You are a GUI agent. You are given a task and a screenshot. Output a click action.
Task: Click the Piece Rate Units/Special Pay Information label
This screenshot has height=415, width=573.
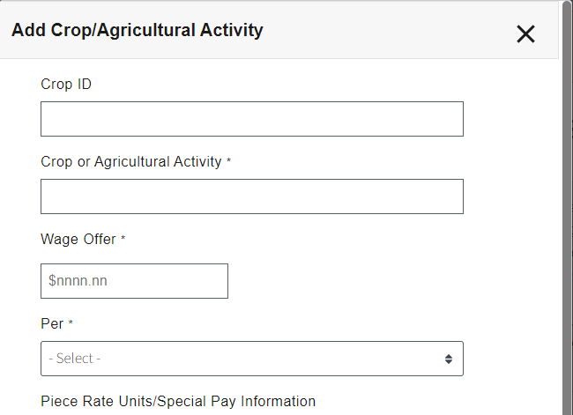coord(178,401)
